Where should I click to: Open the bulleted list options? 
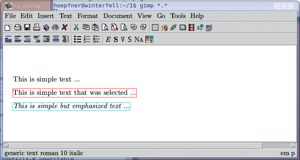click(x=78, y=39)
